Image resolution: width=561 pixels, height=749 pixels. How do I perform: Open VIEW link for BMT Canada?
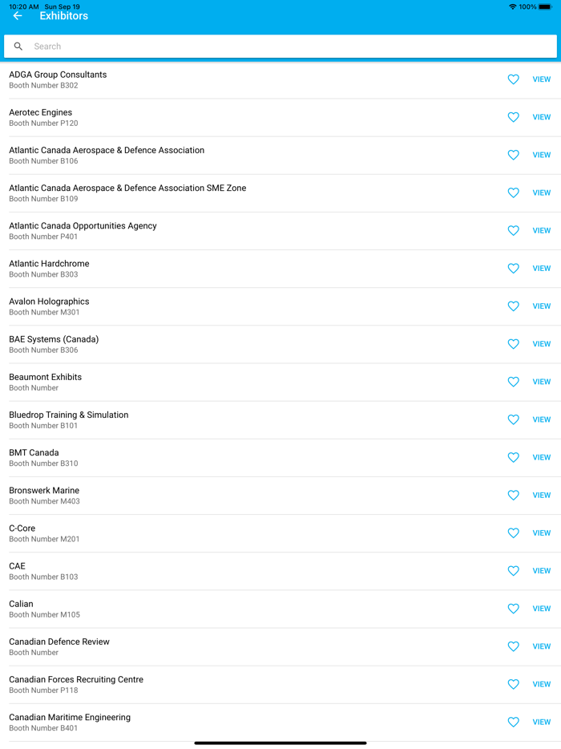click(542, 458)
